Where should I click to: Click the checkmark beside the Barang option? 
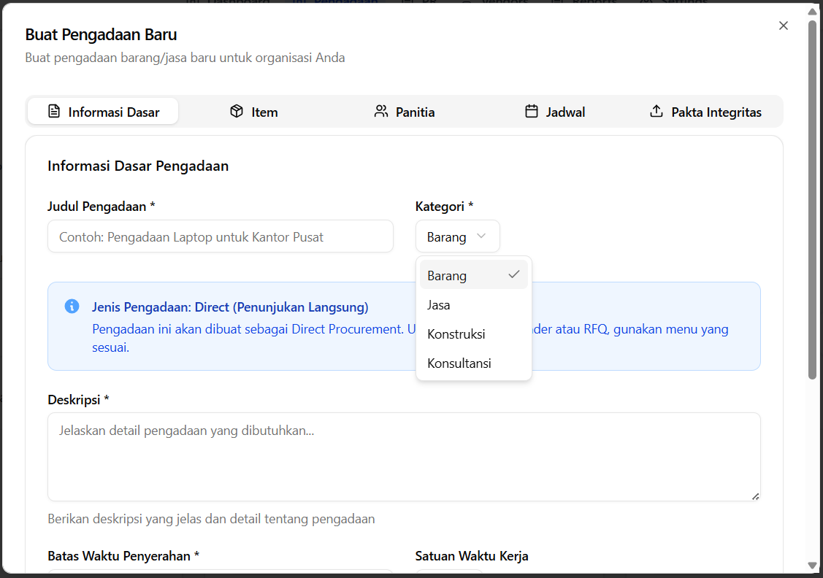(x=514, y=275)
